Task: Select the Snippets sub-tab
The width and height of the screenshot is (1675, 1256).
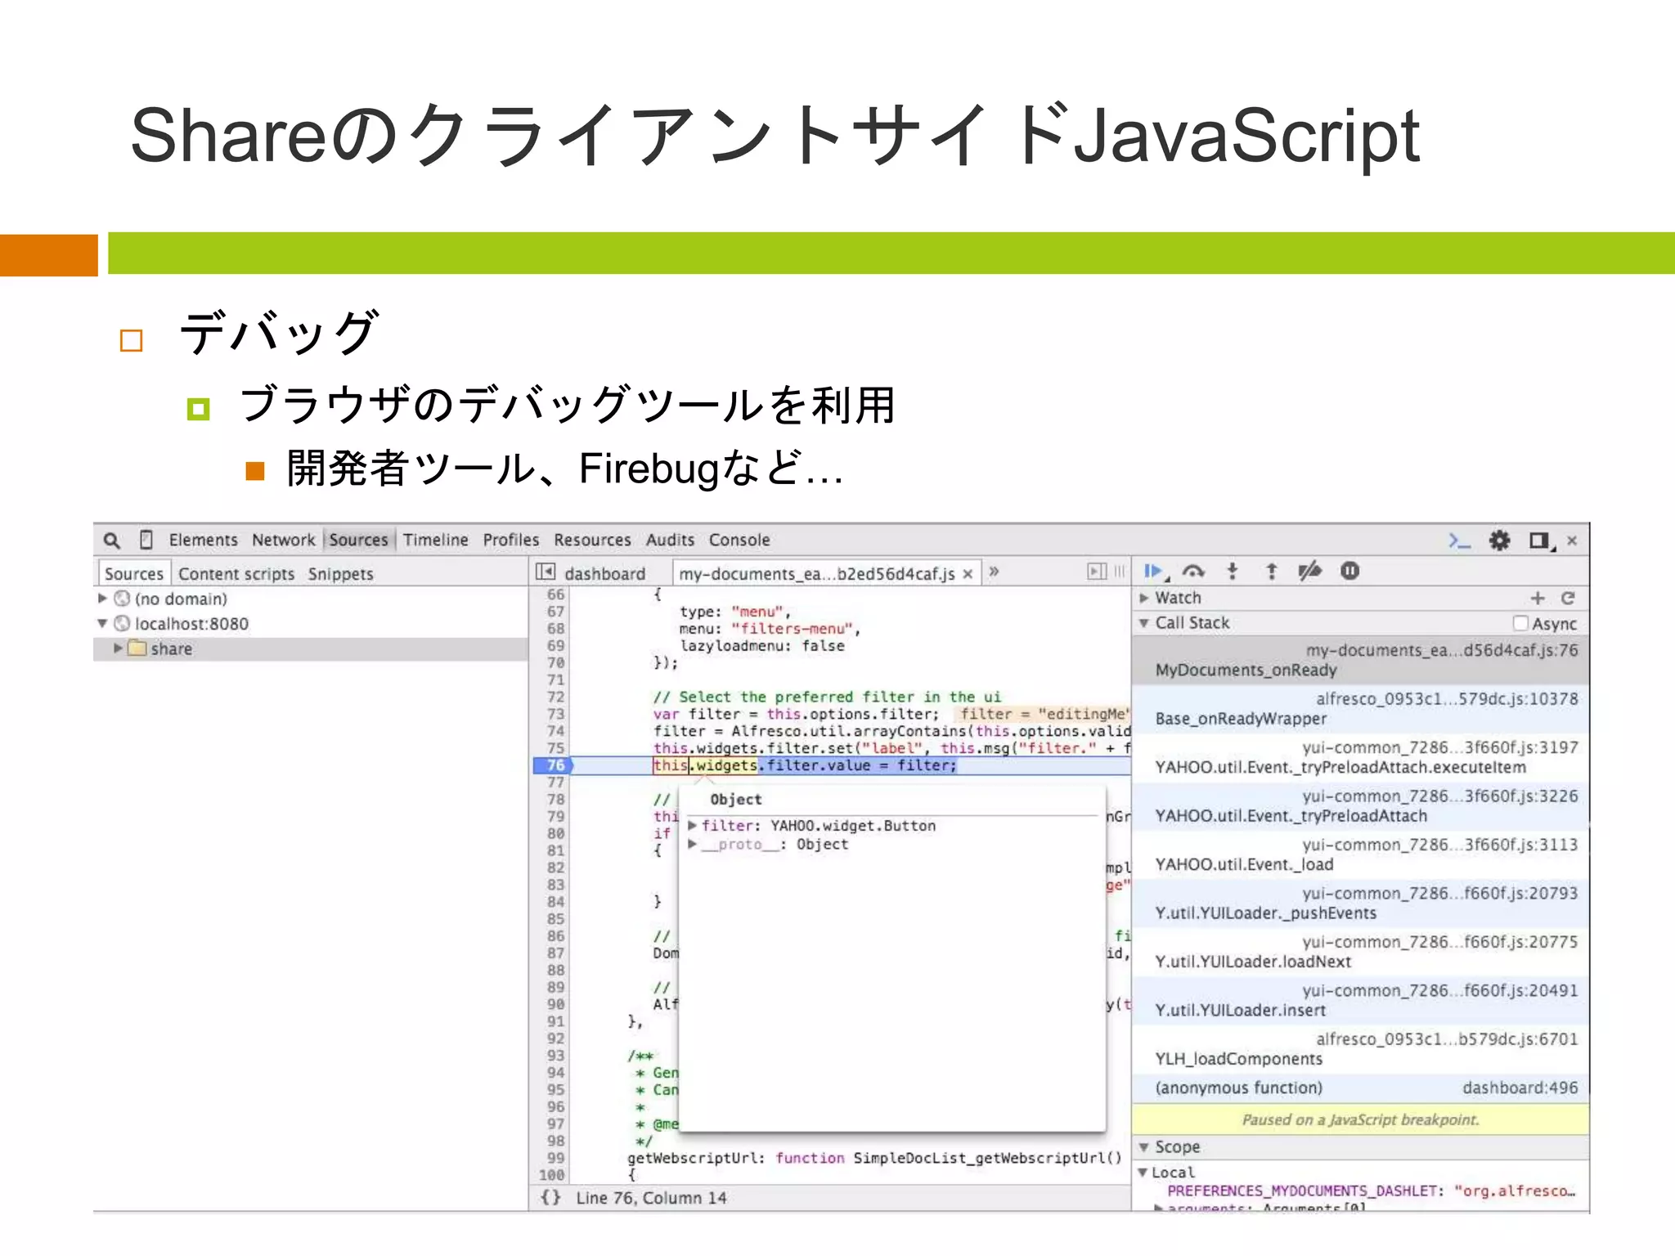Action: tap(340, 574)
